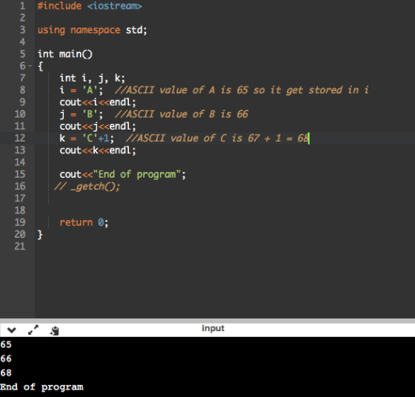Click comment 'ASCII value of A is 65'
Screen dimensions: 415x397
coord(187,90)
